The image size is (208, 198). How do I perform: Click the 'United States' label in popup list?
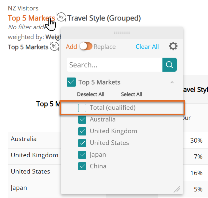109,143
